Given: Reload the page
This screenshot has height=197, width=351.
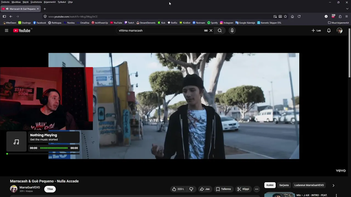Looking at the screenshot, I should pos(299,16).
